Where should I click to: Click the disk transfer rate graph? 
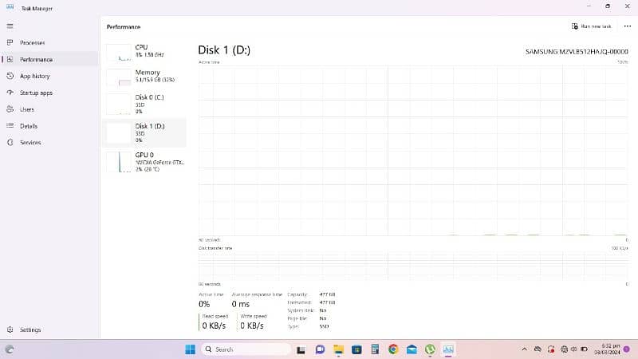413,266
